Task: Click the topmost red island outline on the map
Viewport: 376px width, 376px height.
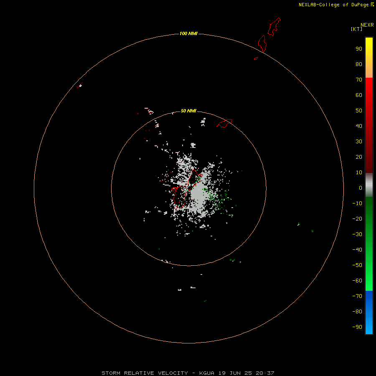Action: (x=274, y=27)
